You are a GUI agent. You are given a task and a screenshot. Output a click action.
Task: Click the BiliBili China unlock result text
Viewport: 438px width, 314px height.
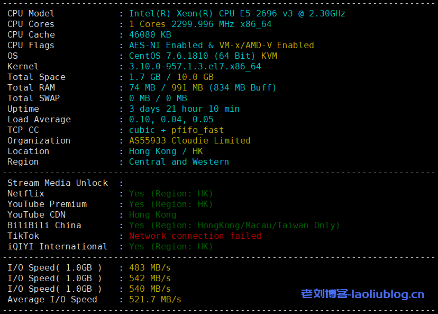coord(234,225)
